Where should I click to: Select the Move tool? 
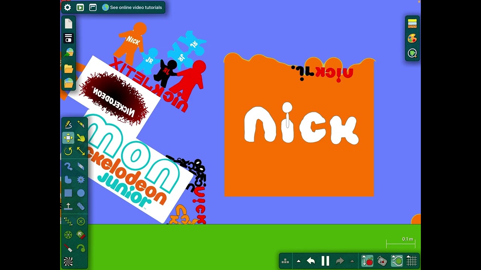click(x=68, y=138)
